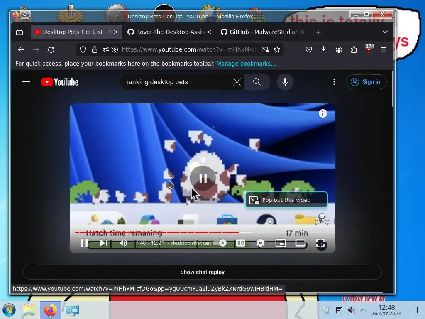Switch to GitHub MalwareStudio tab
The image size is (425, 319).
(x=263, y=32)
